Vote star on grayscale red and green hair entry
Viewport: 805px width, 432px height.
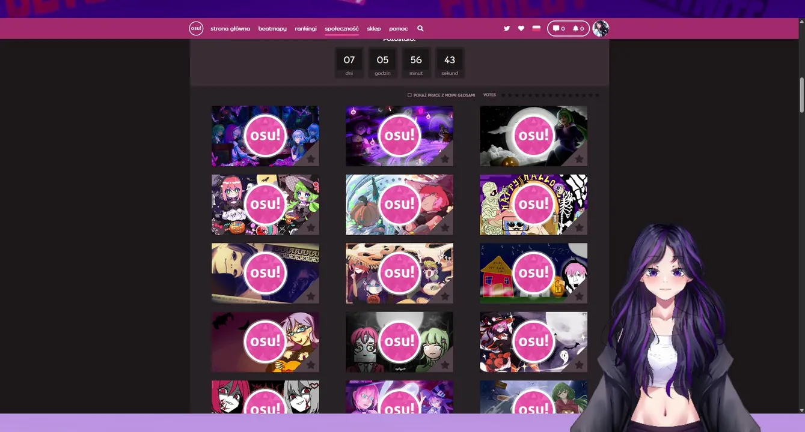tap(445, 364)
